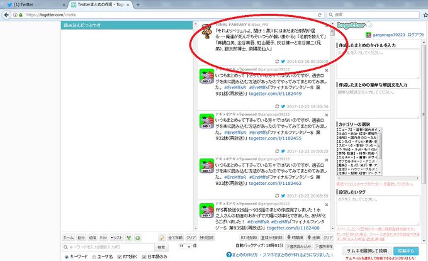
Task: Click the 残り回数 button
Action: pyautogui.click(x=206, y=238)
